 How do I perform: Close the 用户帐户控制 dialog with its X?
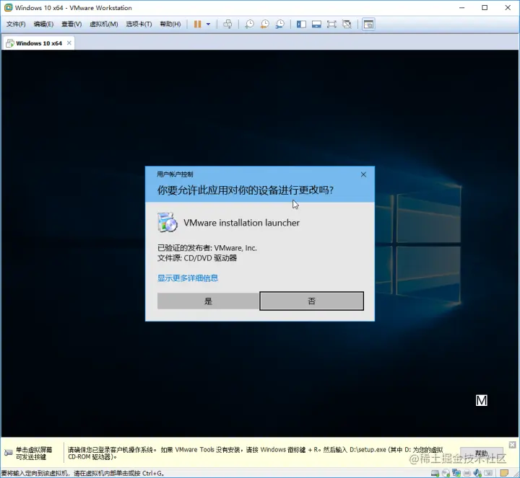[x=363, y=174]
